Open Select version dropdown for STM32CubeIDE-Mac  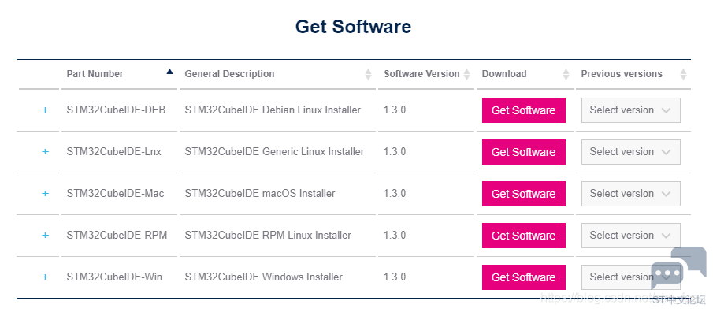coord(631,194)
